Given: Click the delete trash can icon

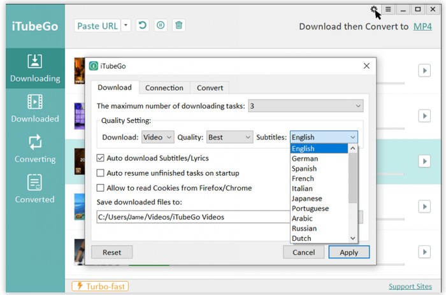Looking at the screenshot, I should [179, 25].
